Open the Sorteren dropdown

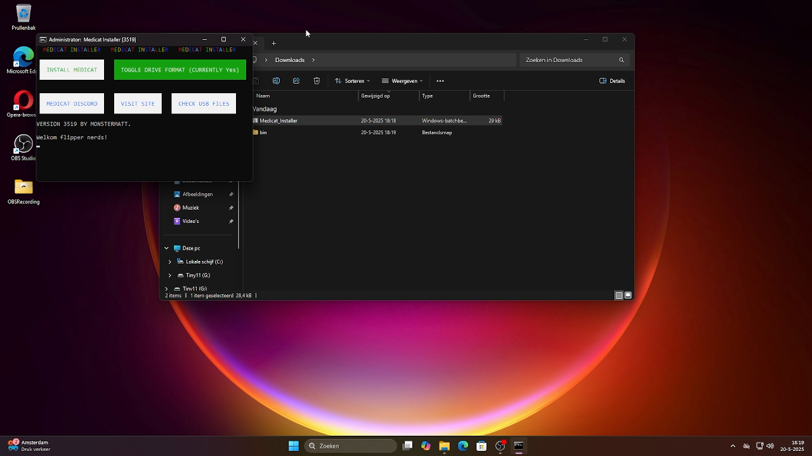352,81
